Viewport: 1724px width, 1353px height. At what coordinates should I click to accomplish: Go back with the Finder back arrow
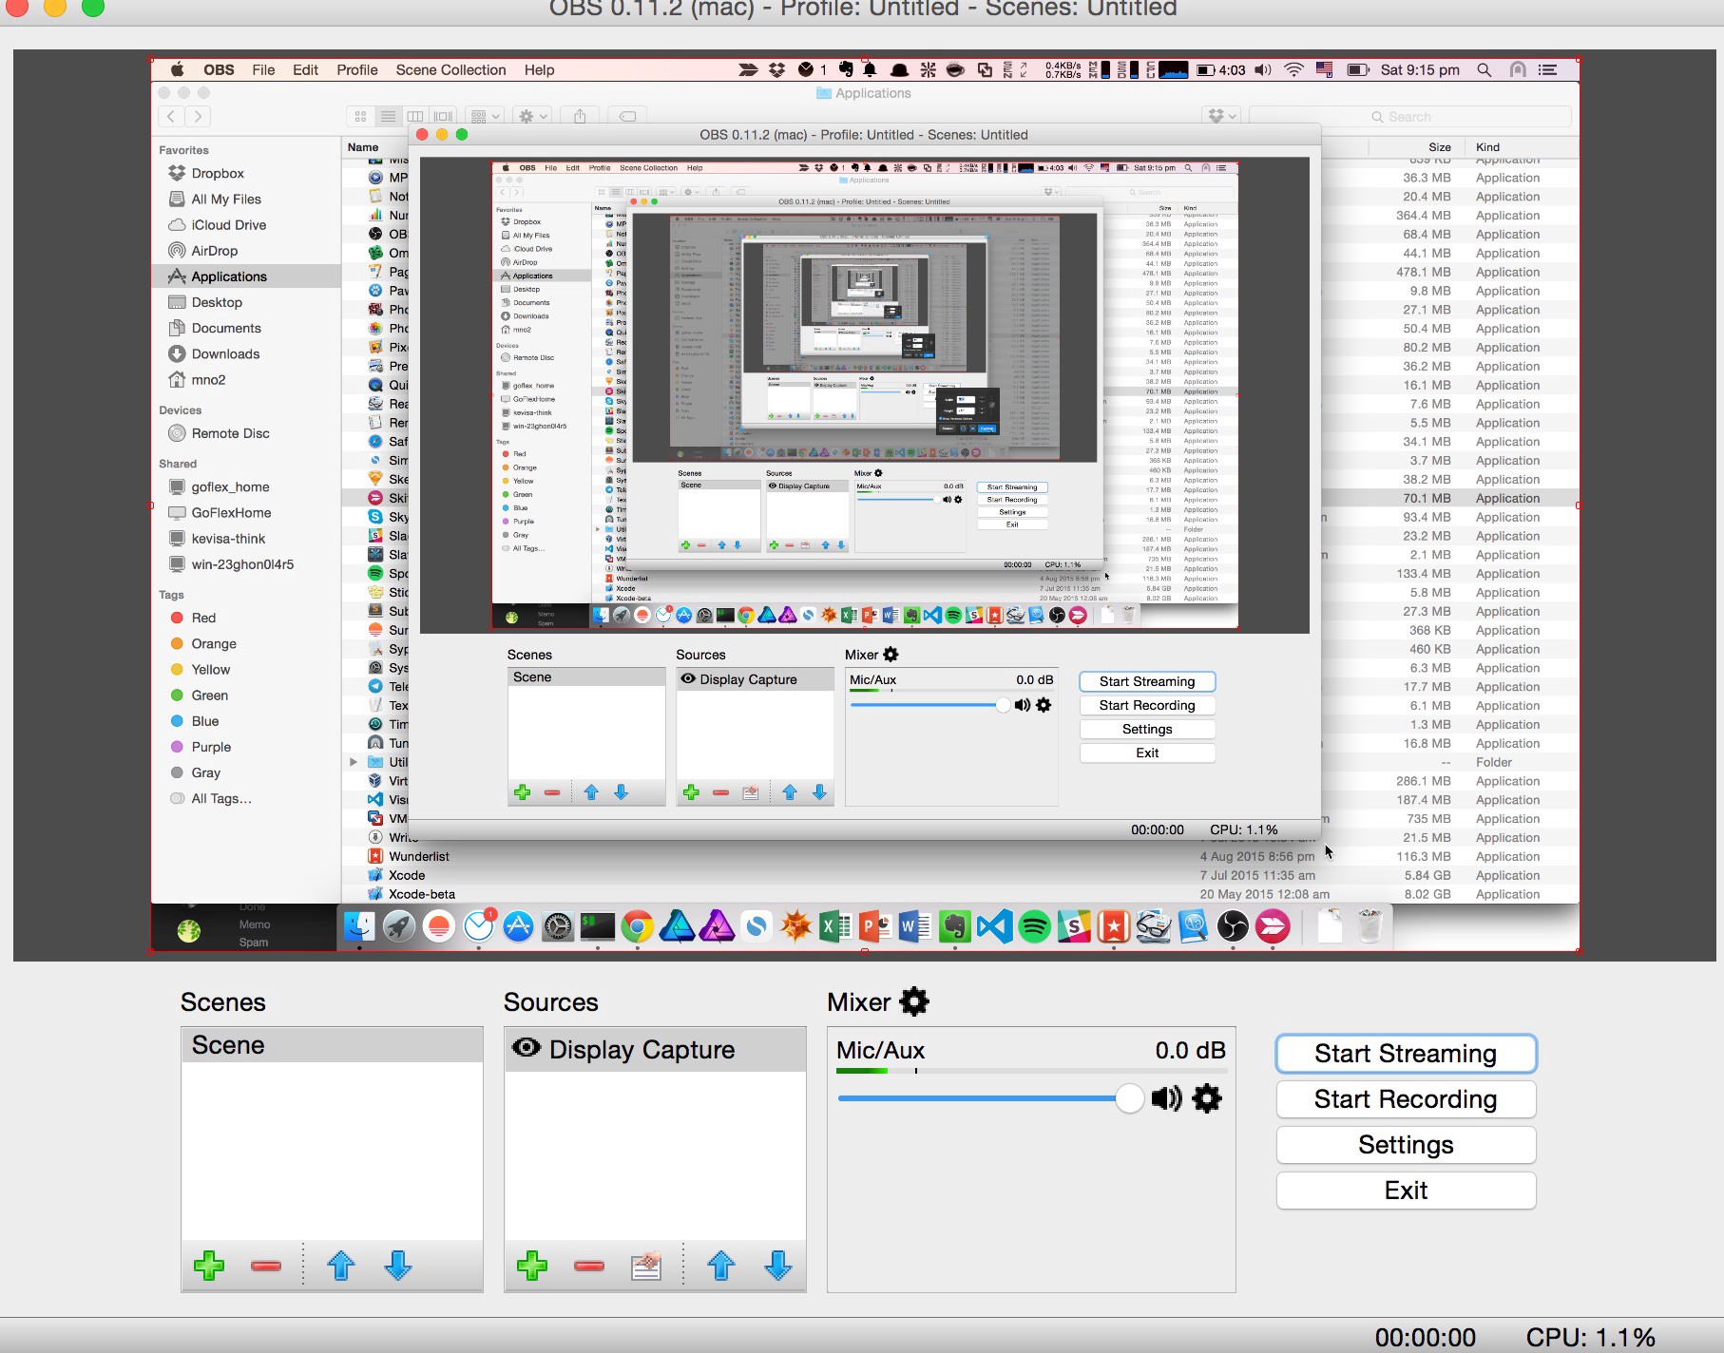tap(170, 116)
